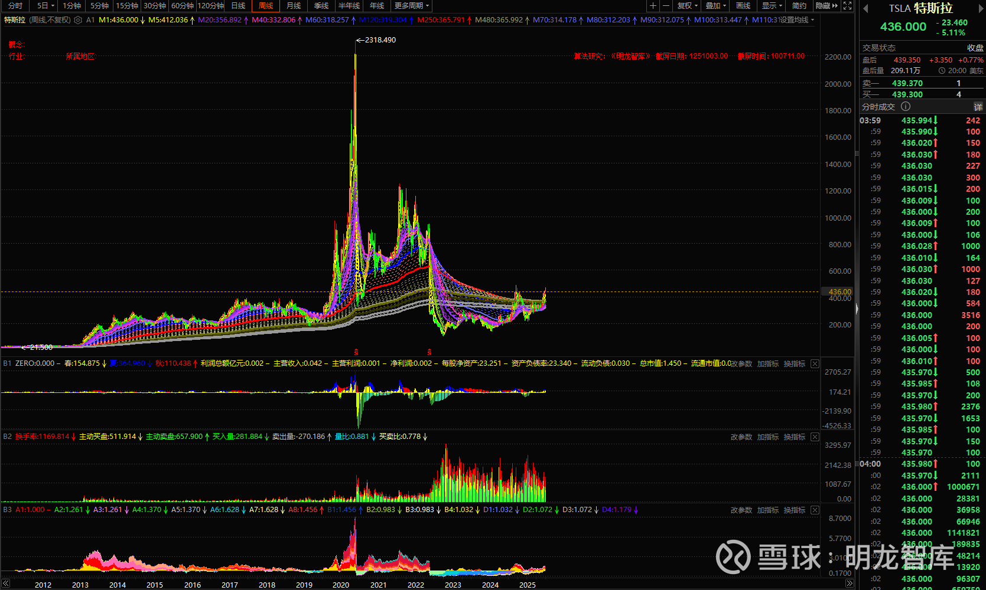
Task: Click the zoom in plus icon
Action: (x=652, y=6)
